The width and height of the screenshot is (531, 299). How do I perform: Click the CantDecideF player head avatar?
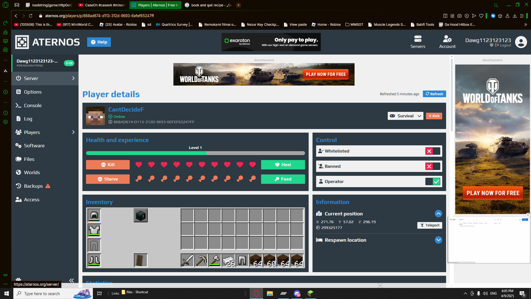pyautogui.click(x=95, y=116)
